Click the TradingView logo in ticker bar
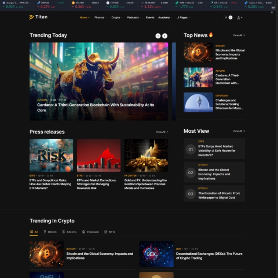The height and width of the screenshot is (278, 278). click(273, 8)
